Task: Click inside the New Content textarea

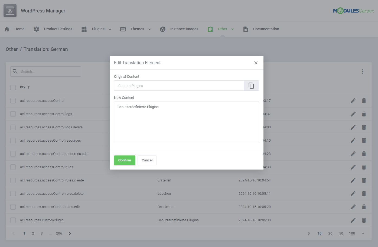Action: click(x=186, y=122)
